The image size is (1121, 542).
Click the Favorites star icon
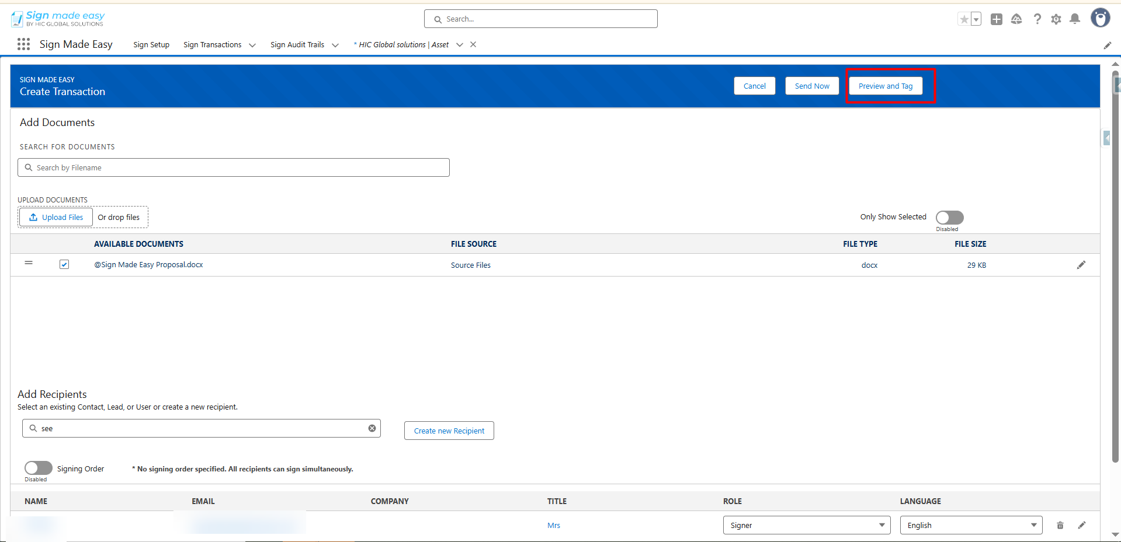(964, 19)
